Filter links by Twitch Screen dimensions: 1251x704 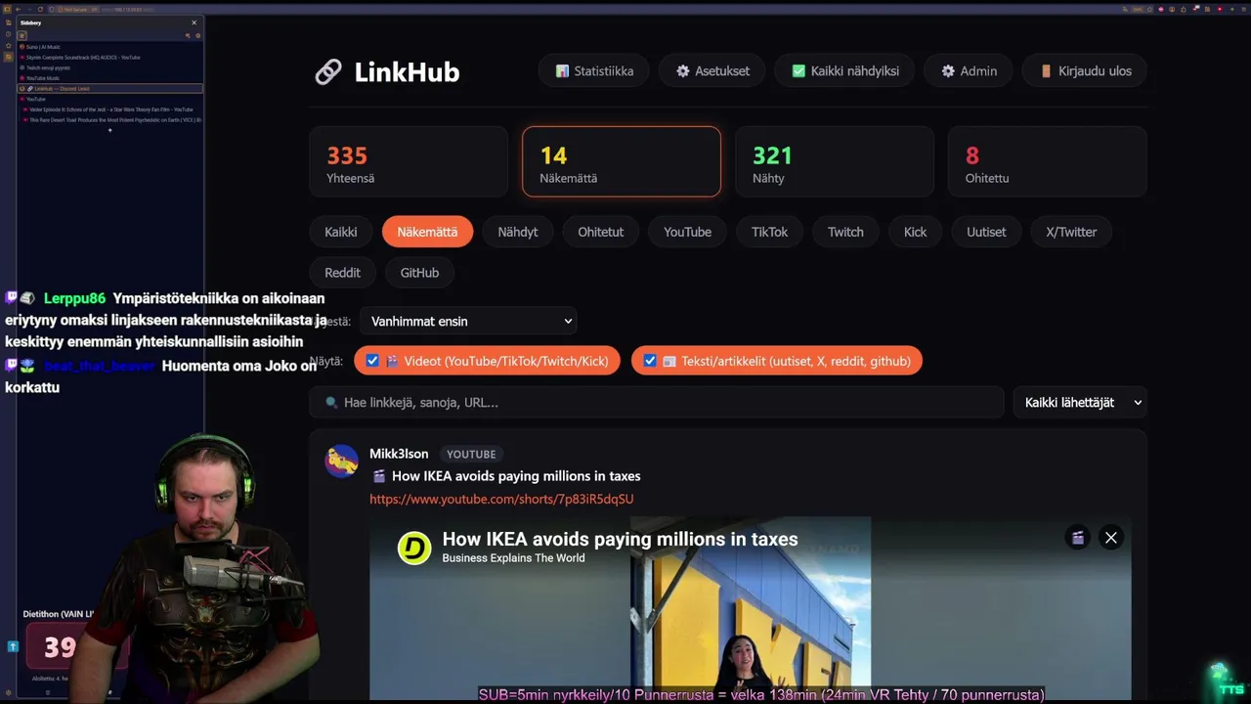click(x=845, y=232)
